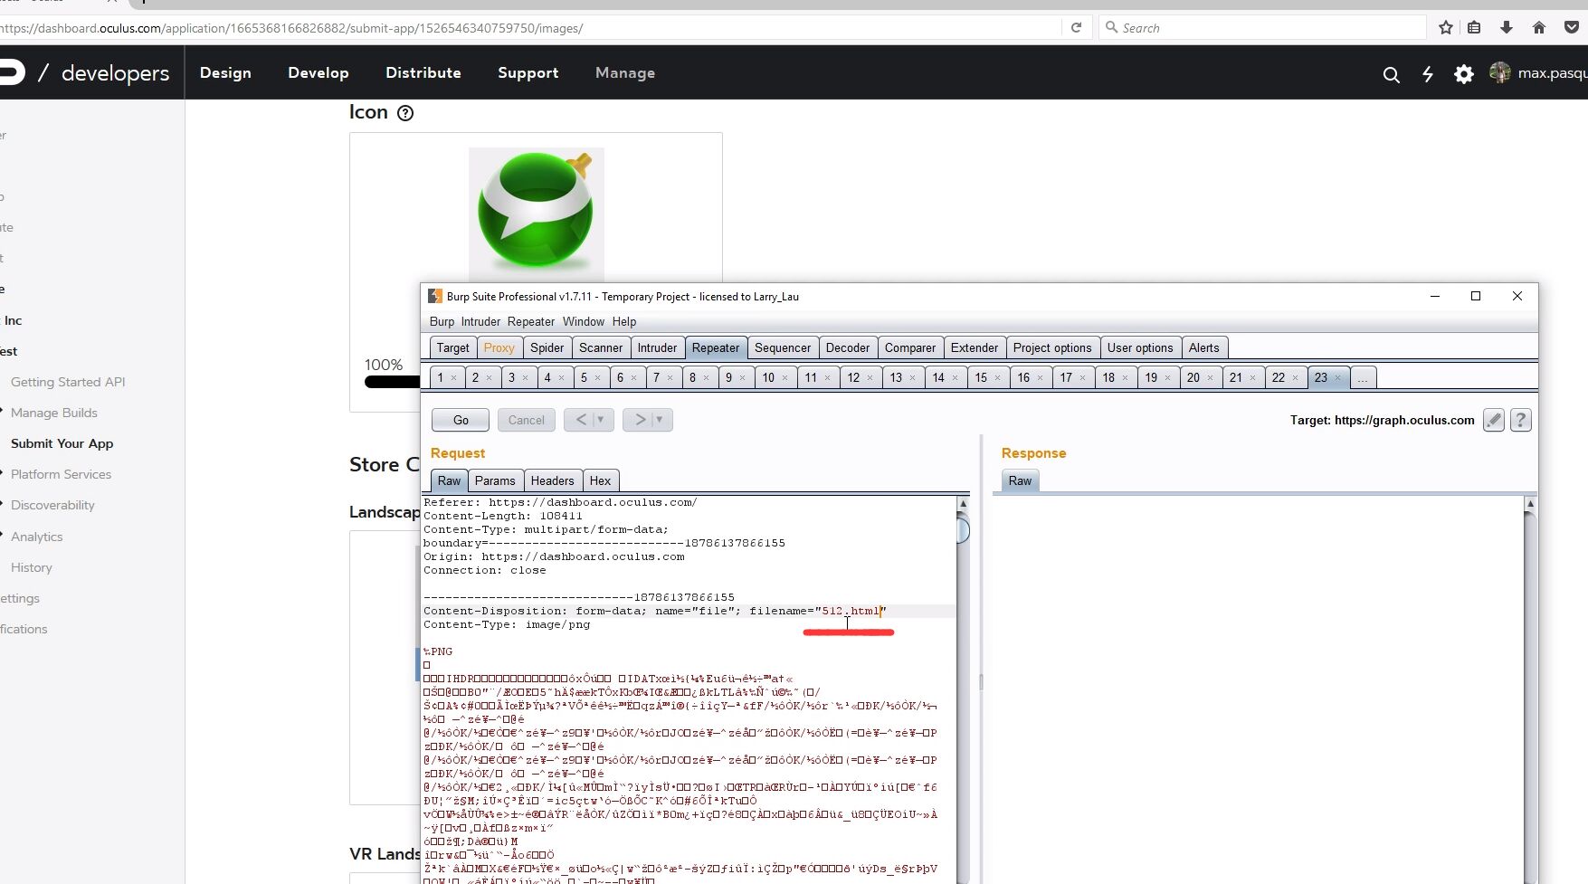Image resolution: width=1588 pixels, height=884 pixels.
Task: Open browser downloads arrow icon
Action: pyautogui.click(x=1507, y=28)
